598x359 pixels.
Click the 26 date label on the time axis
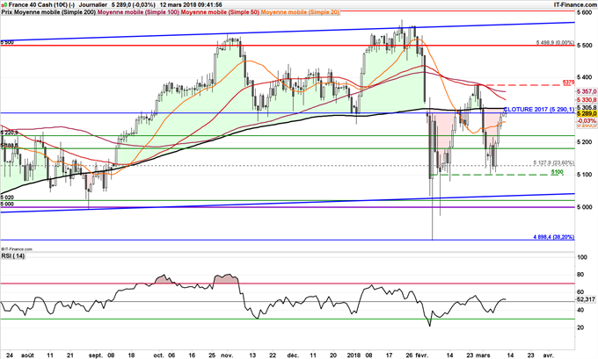tap(409, 355)
